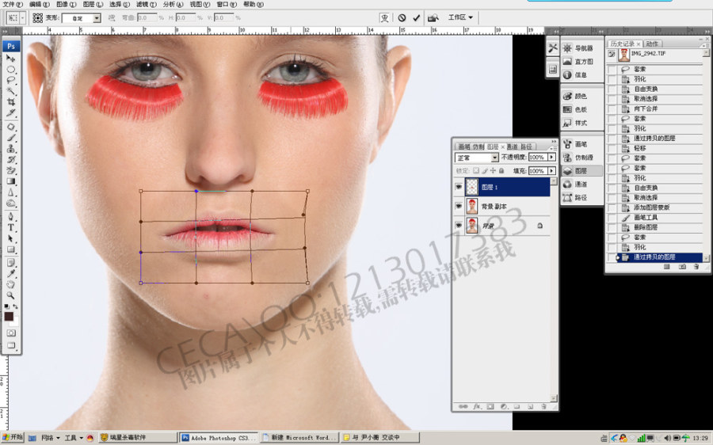Screen dimensions: 713x445
Task: Open the Windows 开始 Start button
Action: 12,437
